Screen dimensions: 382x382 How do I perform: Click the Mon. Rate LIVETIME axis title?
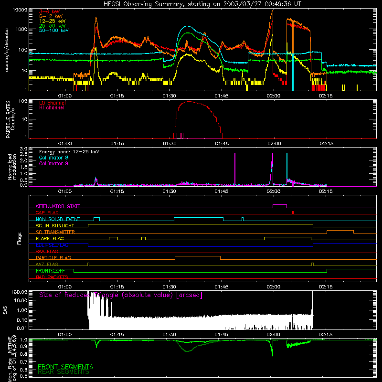pyautogui.click(x=12, y=359)
